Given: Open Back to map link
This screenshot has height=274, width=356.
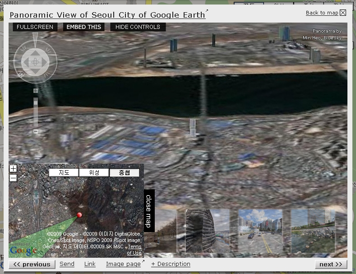Looking at the screenshot, I should pos(322,13).
